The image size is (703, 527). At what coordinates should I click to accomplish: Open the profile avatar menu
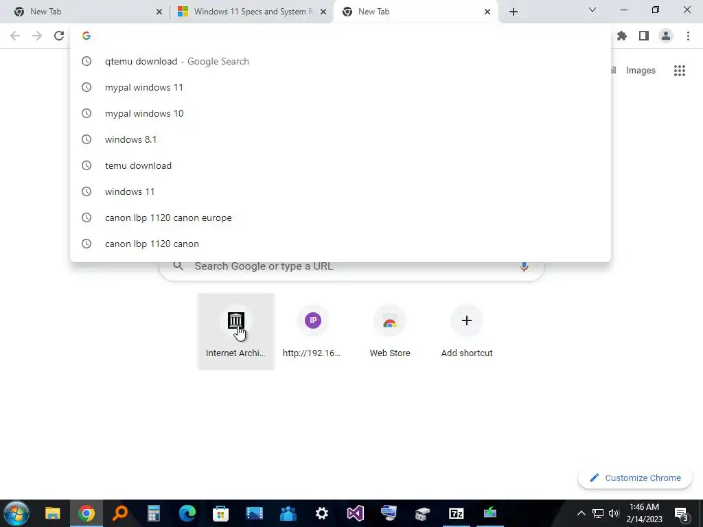pyautogui.click(x=666, y=36)
